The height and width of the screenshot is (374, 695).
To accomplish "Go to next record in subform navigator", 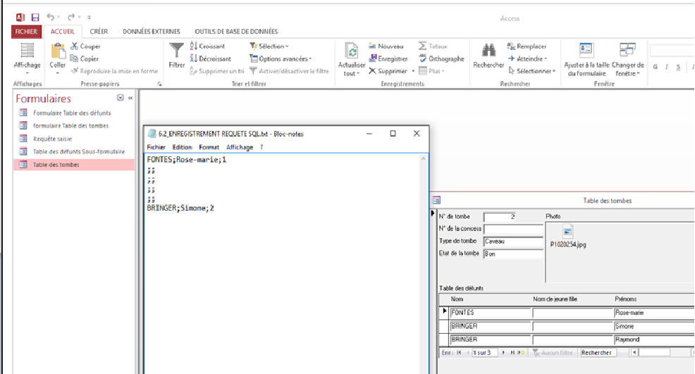I will tap(503, 353).
